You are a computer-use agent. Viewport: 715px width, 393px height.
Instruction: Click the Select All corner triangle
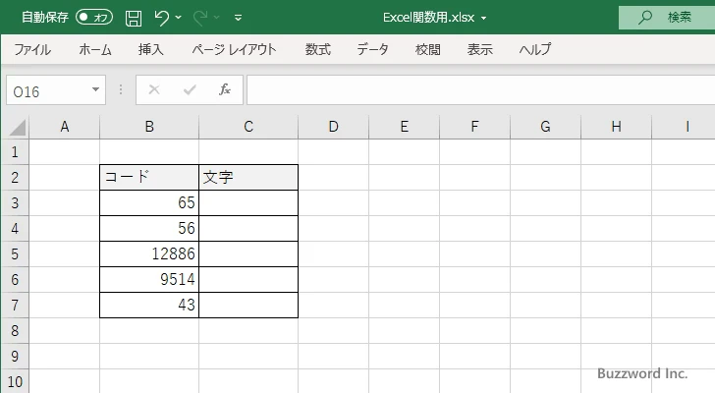[16, 127]
